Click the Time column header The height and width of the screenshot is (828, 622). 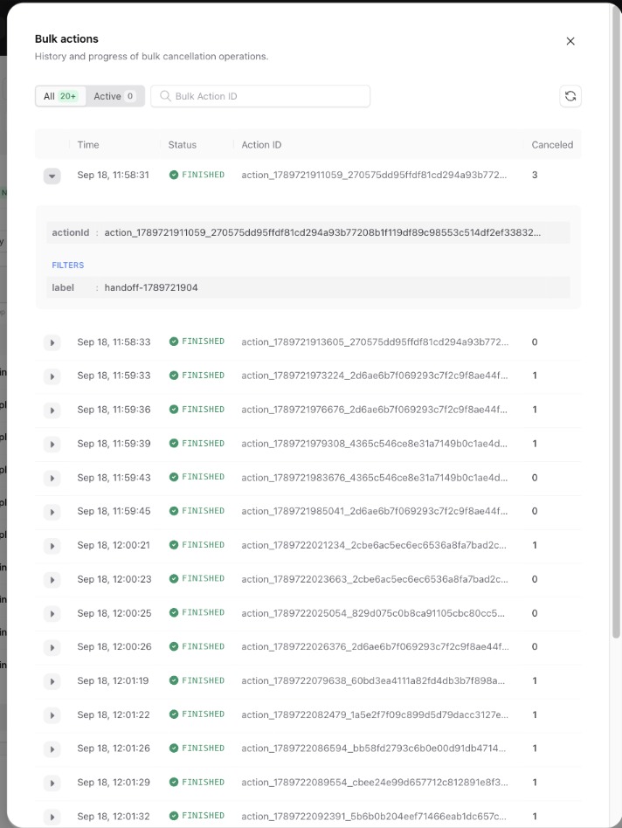[x=88, y=145]
